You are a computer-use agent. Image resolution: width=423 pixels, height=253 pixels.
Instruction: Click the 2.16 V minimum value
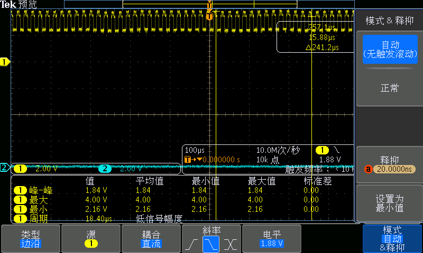[x=96, y=209]
